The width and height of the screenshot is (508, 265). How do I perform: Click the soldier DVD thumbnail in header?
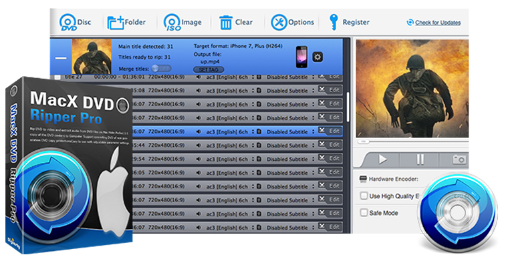[92, 57]
